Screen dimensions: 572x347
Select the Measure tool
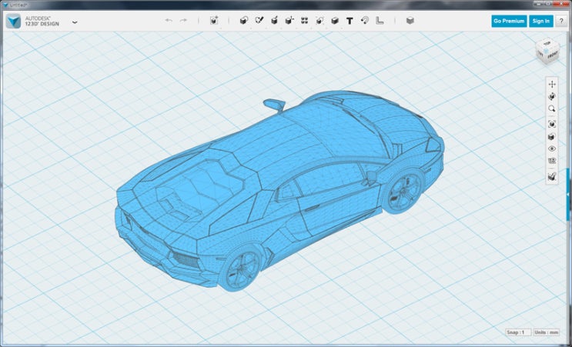point(380,21)
